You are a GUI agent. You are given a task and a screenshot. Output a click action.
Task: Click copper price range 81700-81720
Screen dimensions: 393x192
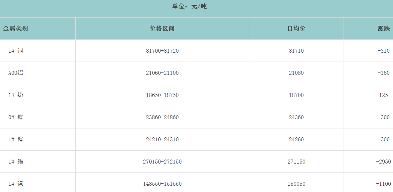pos(162,51)
